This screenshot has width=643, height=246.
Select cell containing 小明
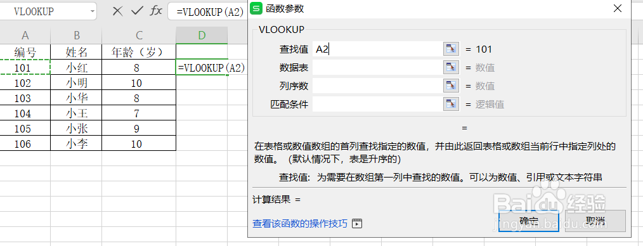click(x=76, y=83)
